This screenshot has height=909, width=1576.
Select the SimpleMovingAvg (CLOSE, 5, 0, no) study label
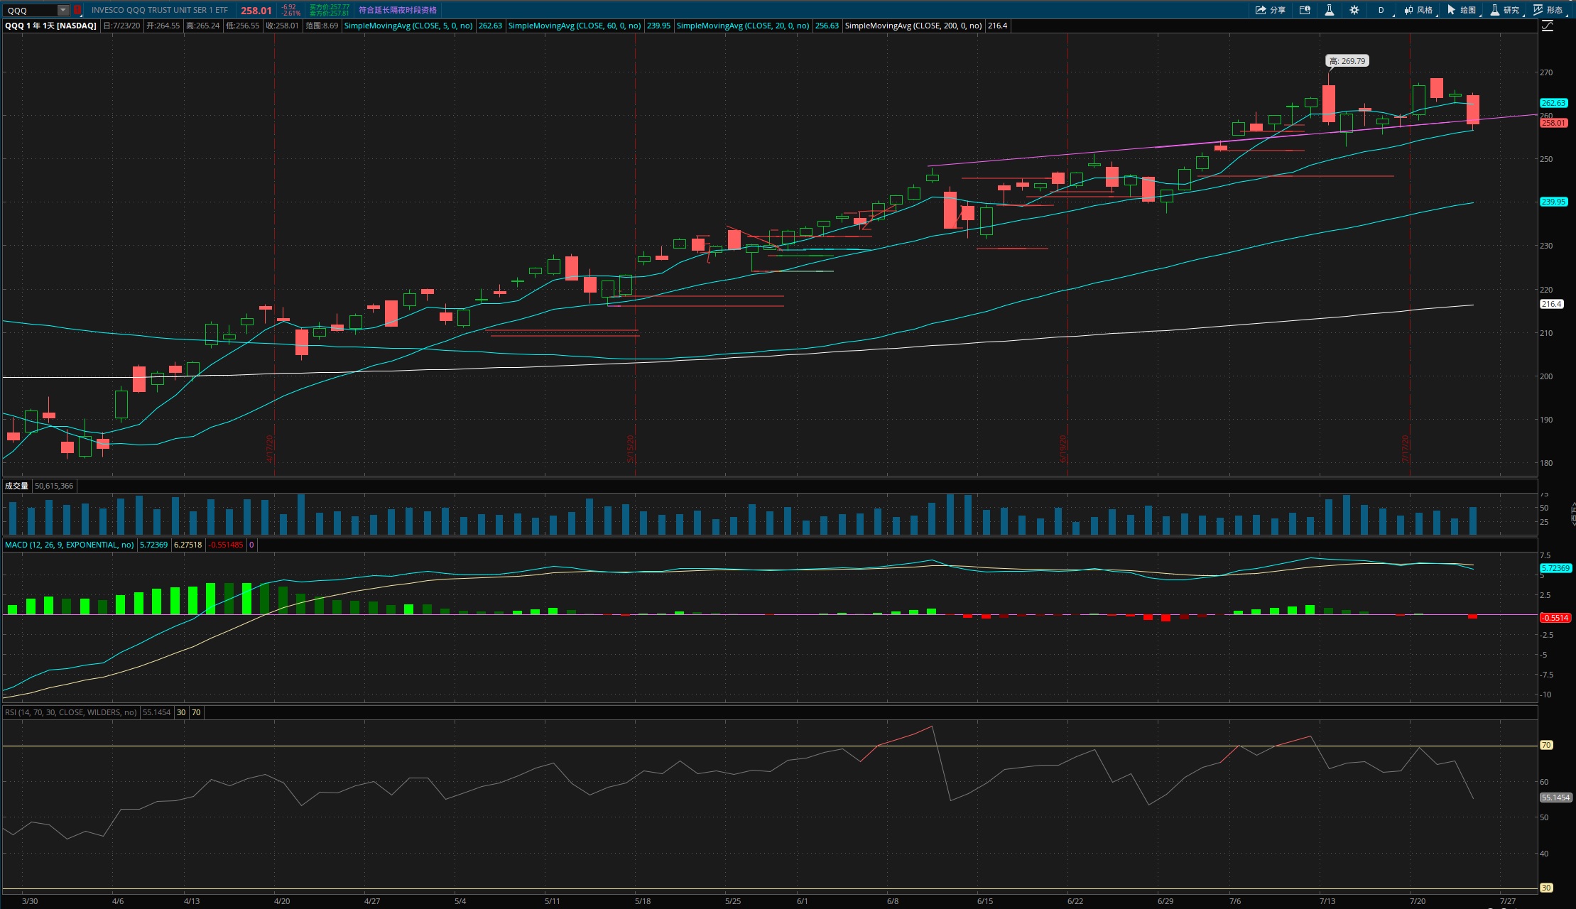point(408,26)
